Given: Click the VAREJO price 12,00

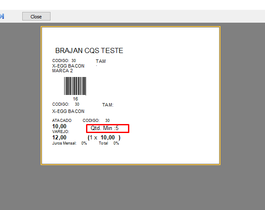Looking at the screenshot, I should 60,138.
